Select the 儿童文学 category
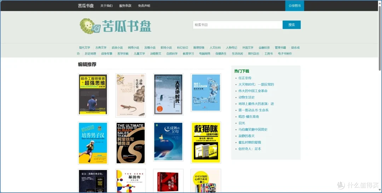 point(139,54)
